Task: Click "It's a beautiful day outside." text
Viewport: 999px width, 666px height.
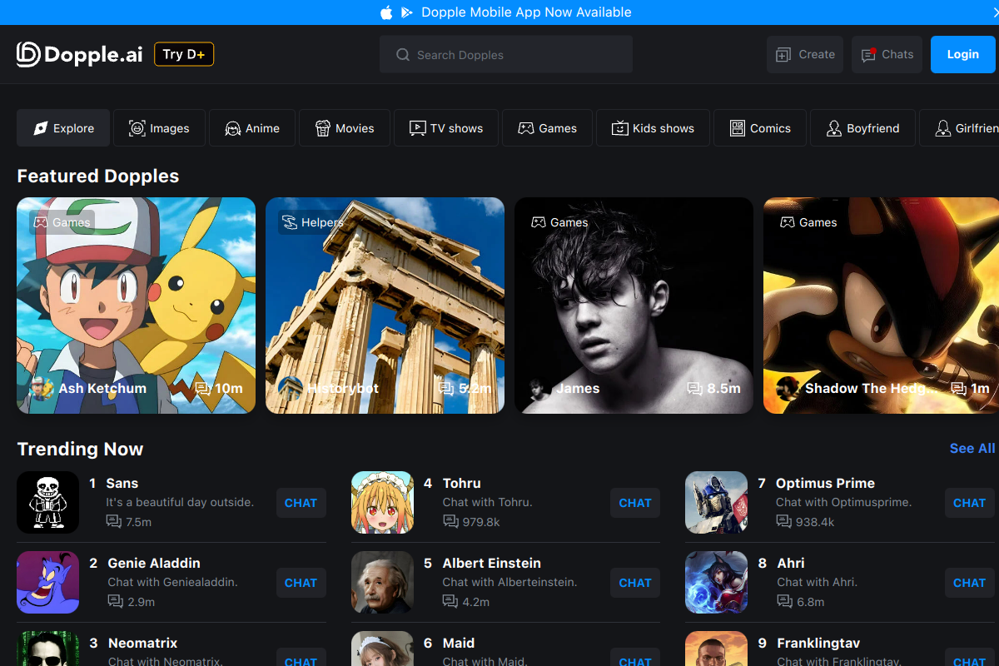Action: pyautogui.click(x=180, y=502)
